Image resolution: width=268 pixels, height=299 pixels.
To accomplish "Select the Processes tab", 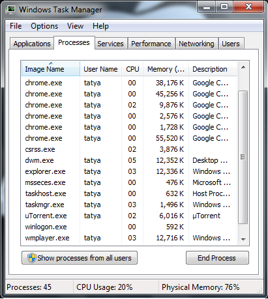I will [74, 42].
